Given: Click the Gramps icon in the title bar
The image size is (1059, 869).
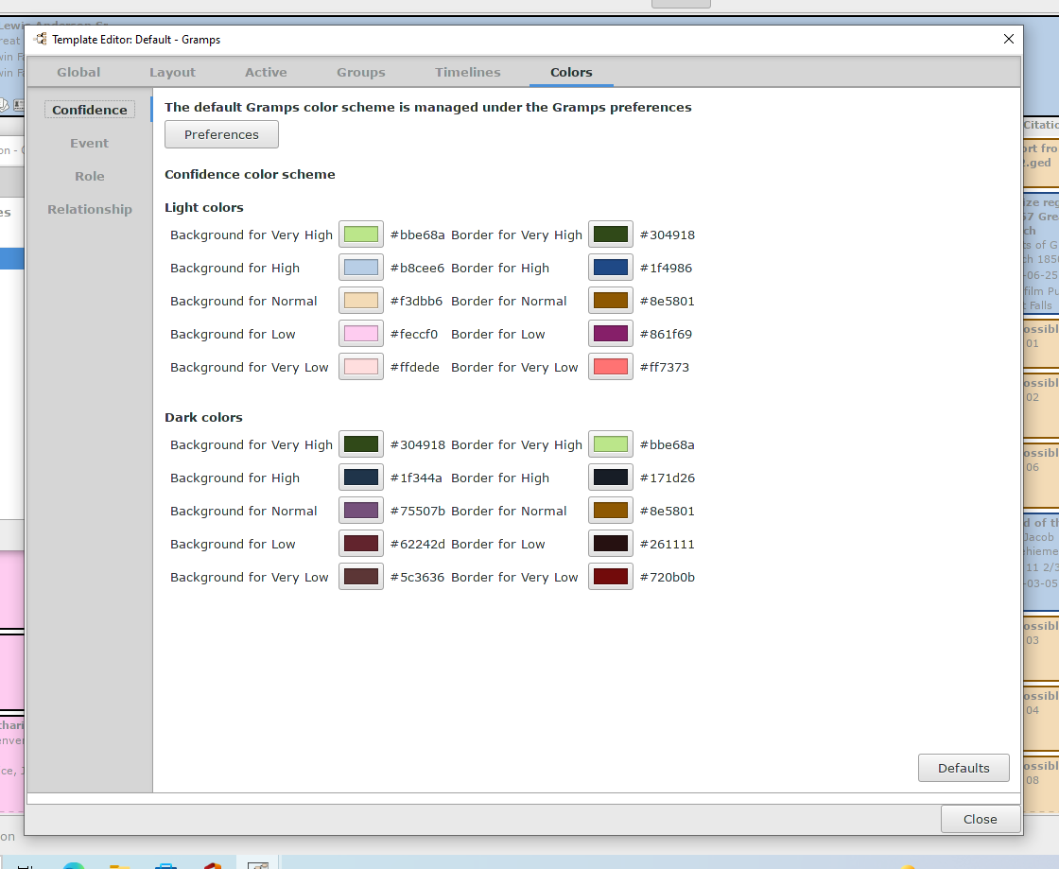Looking at the screenshot, I should (x=41, y=39).
